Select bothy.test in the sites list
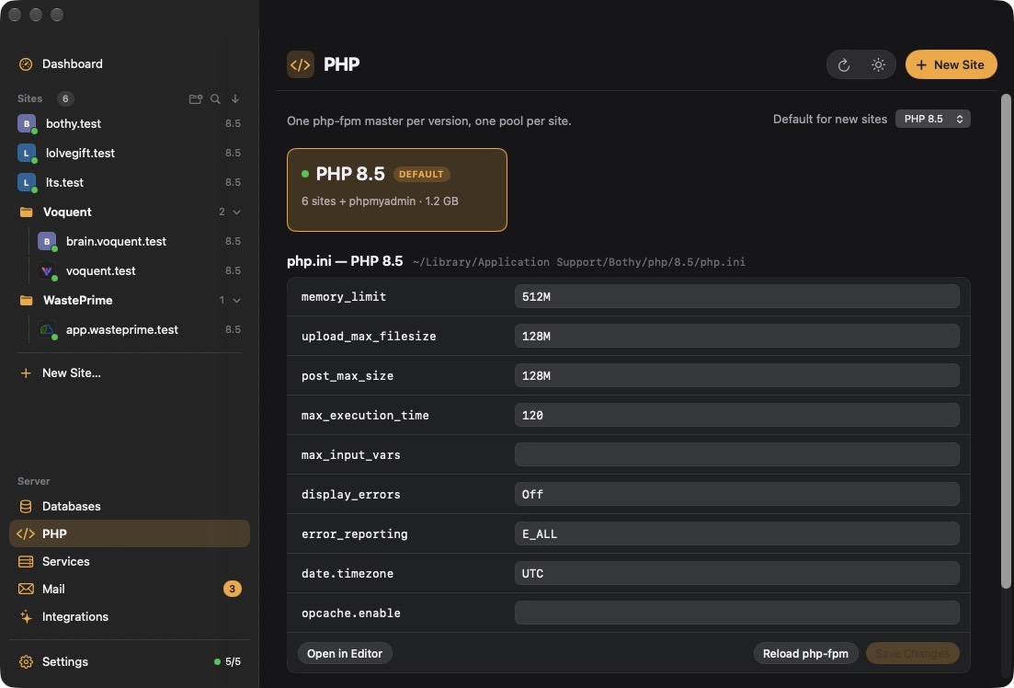 point(130,123)
